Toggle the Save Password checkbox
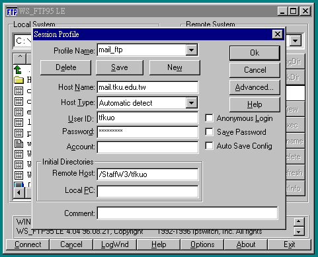The width and height of the screenshot is (318, 257). 209,132
